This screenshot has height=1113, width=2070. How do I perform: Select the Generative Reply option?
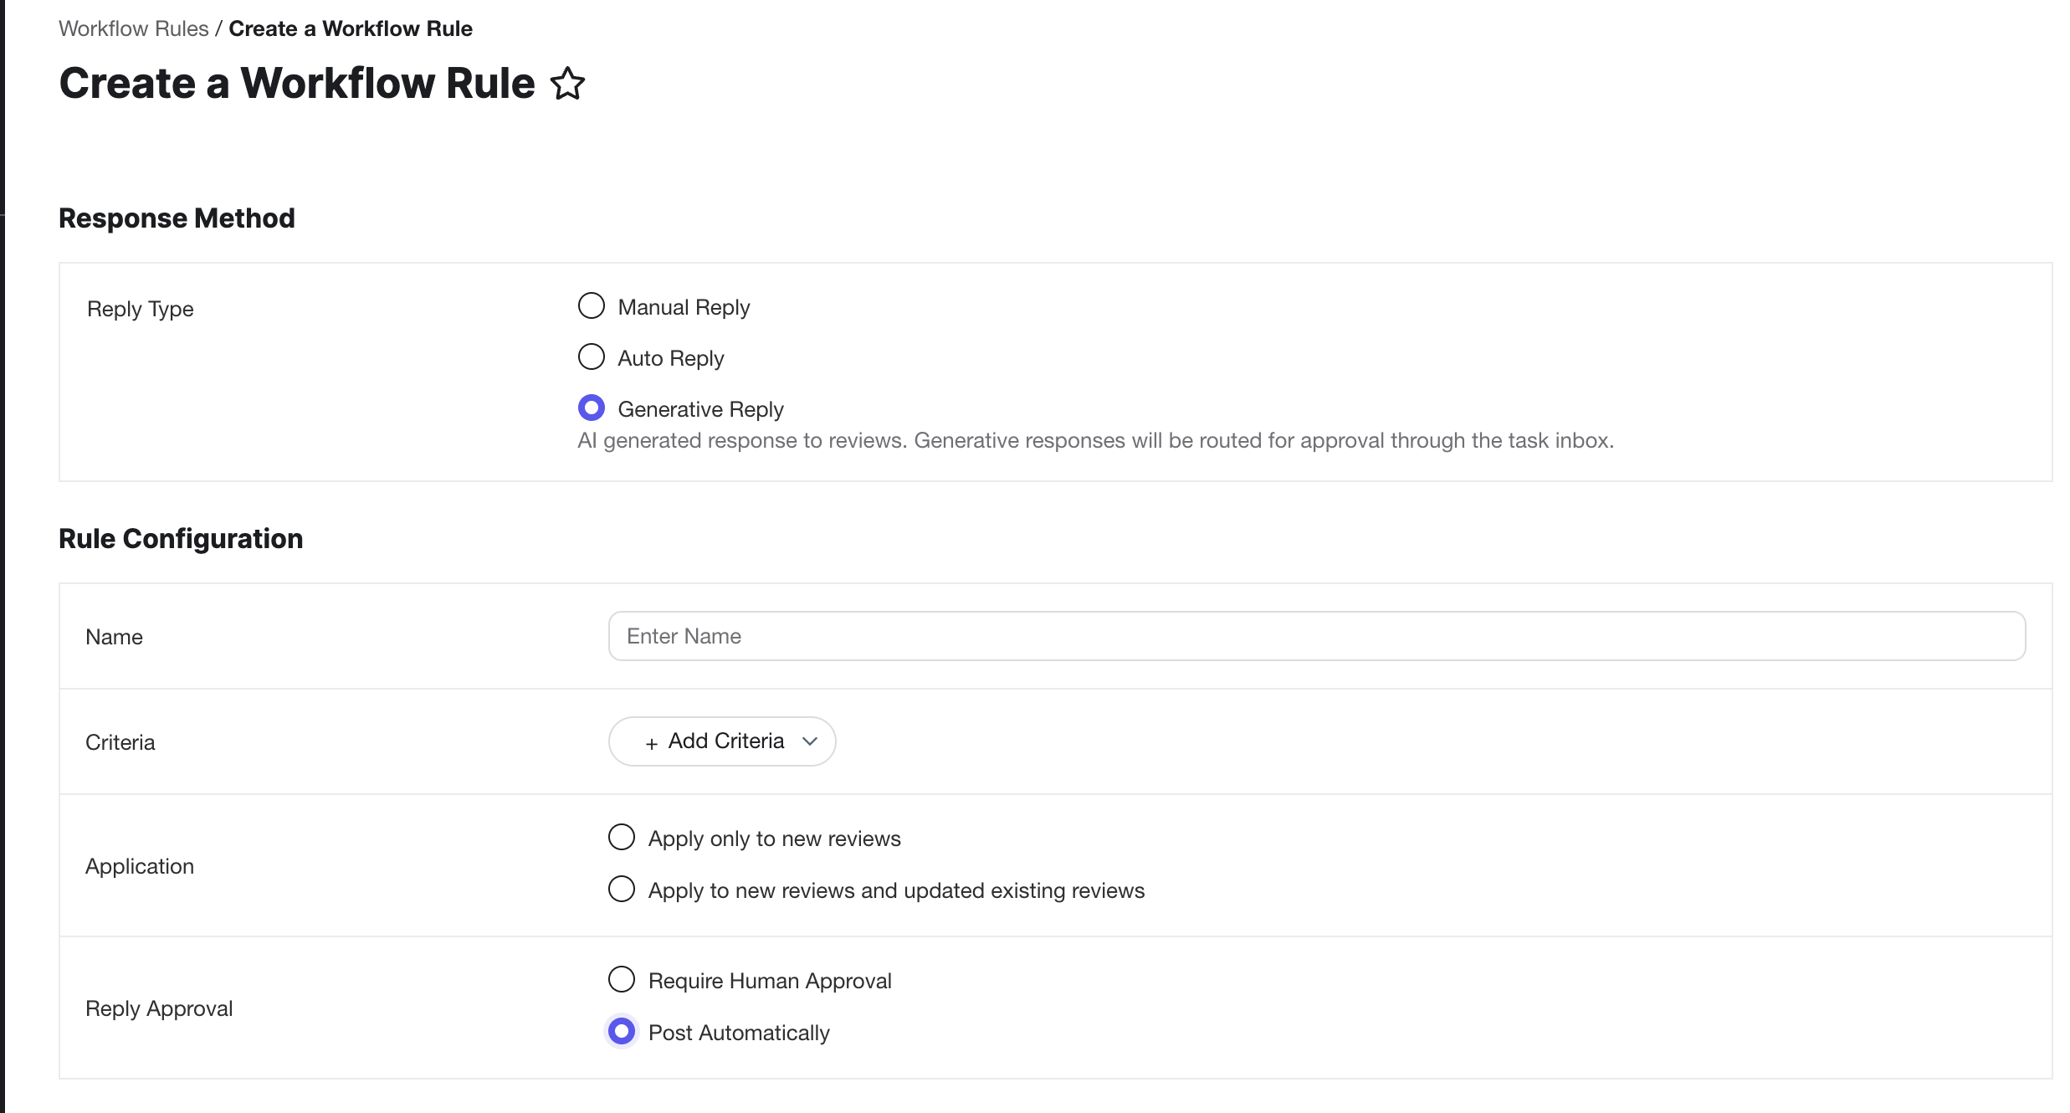point(592,408)
